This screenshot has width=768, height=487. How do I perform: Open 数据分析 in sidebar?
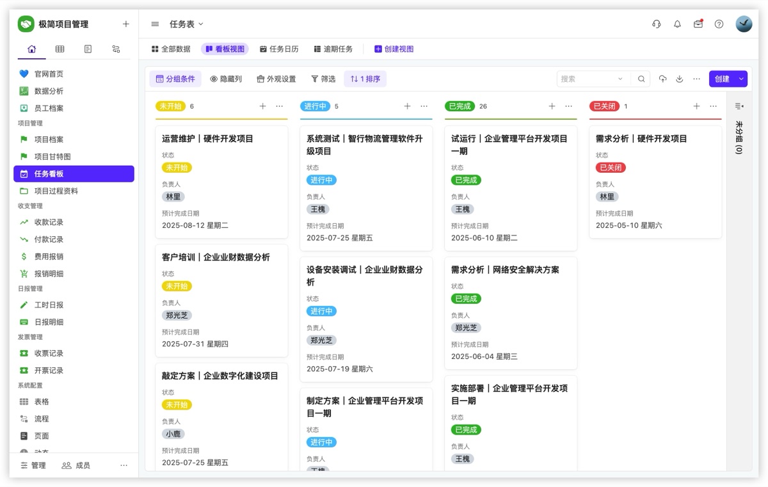coord(74,91)
